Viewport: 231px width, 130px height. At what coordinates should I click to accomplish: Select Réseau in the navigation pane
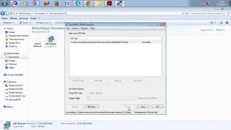tap(10, 107)
